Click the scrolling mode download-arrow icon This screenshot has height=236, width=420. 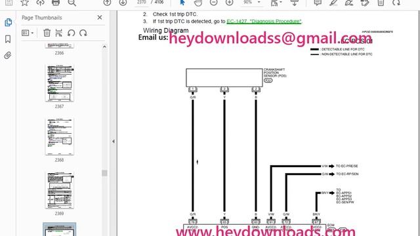coord(295,3)
